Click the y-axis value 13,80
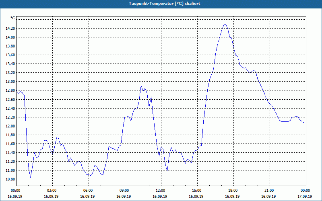 (x=11, y=46)
